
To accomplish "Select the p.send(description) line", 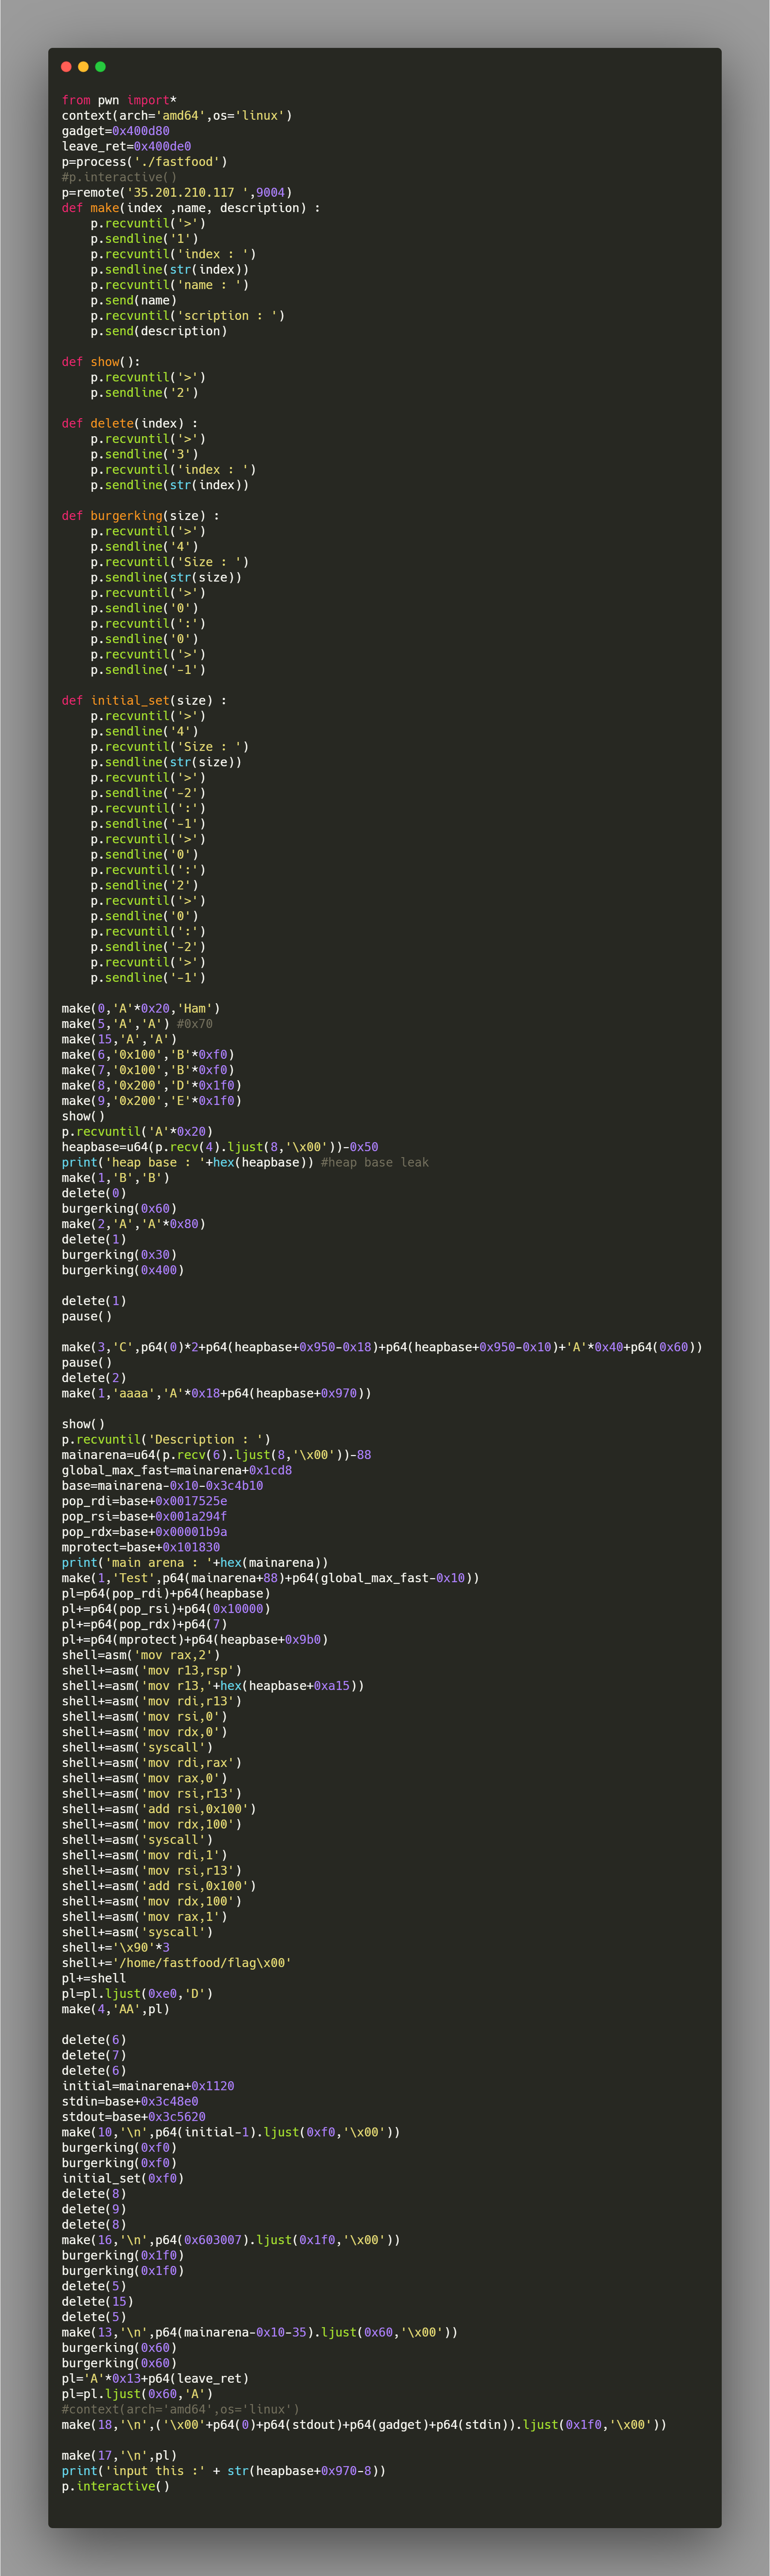I will [x=159, y=331].
